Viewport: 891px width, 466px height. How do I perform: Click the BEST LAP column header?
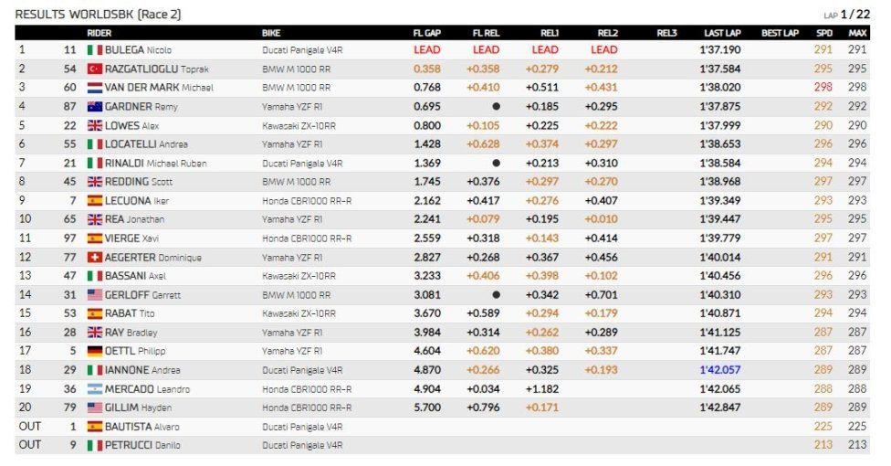[781, 33]
